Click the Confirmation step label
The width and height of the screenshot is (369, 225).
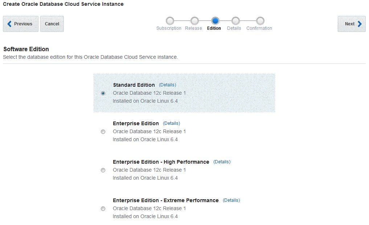click(259, 28)
